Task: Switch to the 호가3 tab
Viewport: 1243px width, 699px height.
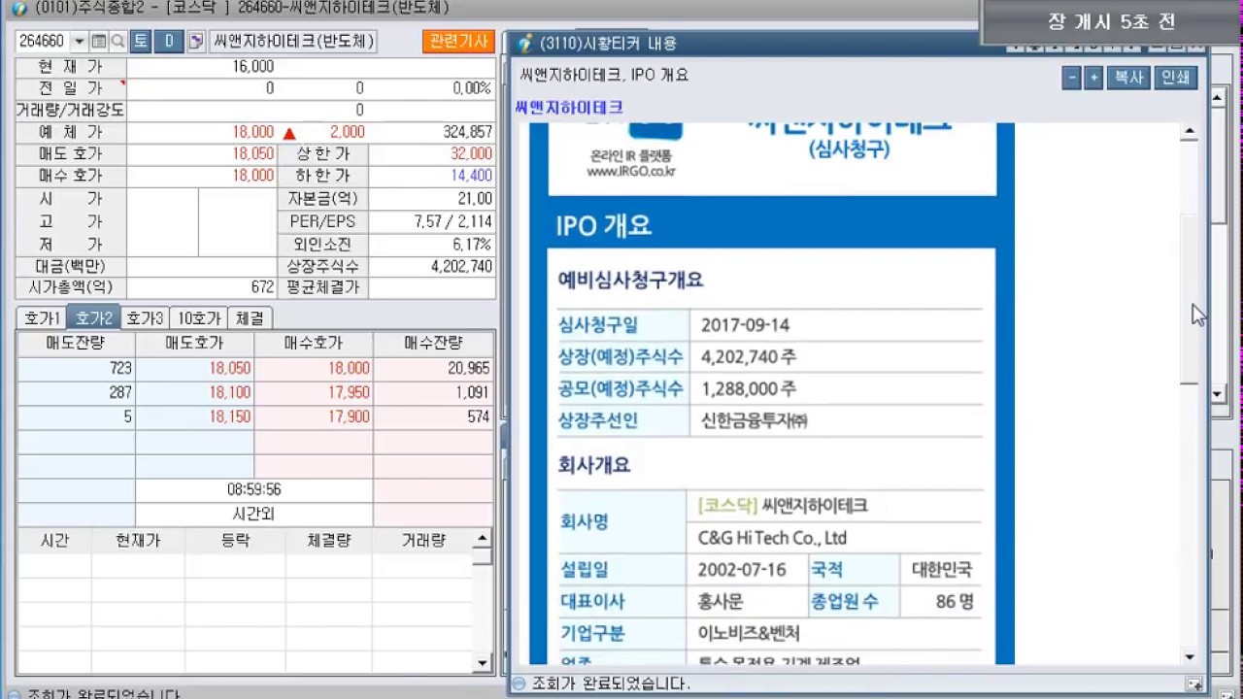Action: (145, 318)
